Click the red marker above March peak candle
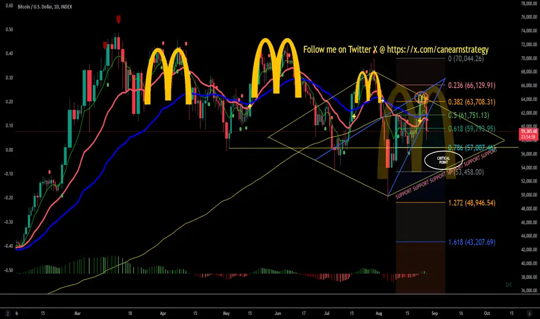This screenshot has width=540, height=319. [x=118, y=19]
